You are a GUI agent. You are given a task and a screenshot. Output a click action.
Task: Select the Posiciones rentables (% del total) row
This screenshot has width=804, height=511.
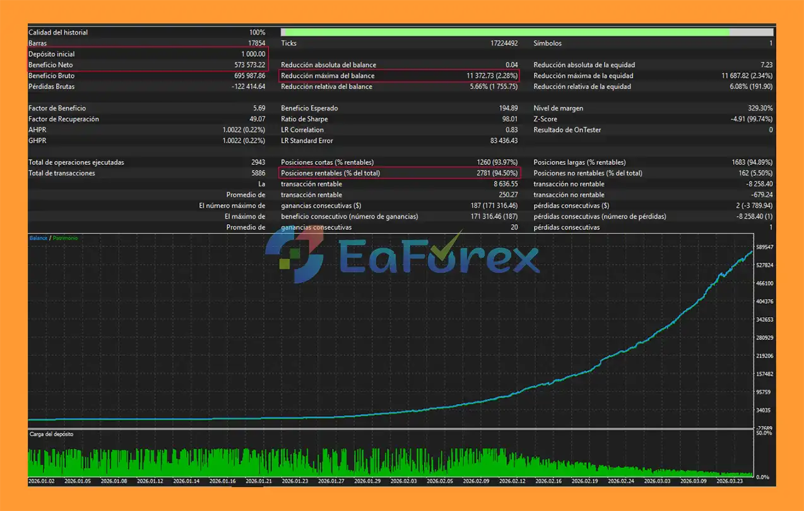pyautogui.click(x=399, y=173)
